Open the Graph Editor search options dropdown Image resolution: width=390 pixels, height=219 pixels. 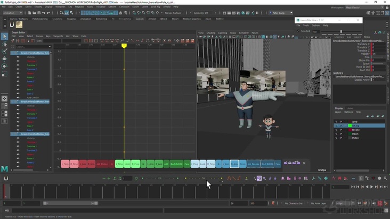pyautogui.click(x=50, y=47)
